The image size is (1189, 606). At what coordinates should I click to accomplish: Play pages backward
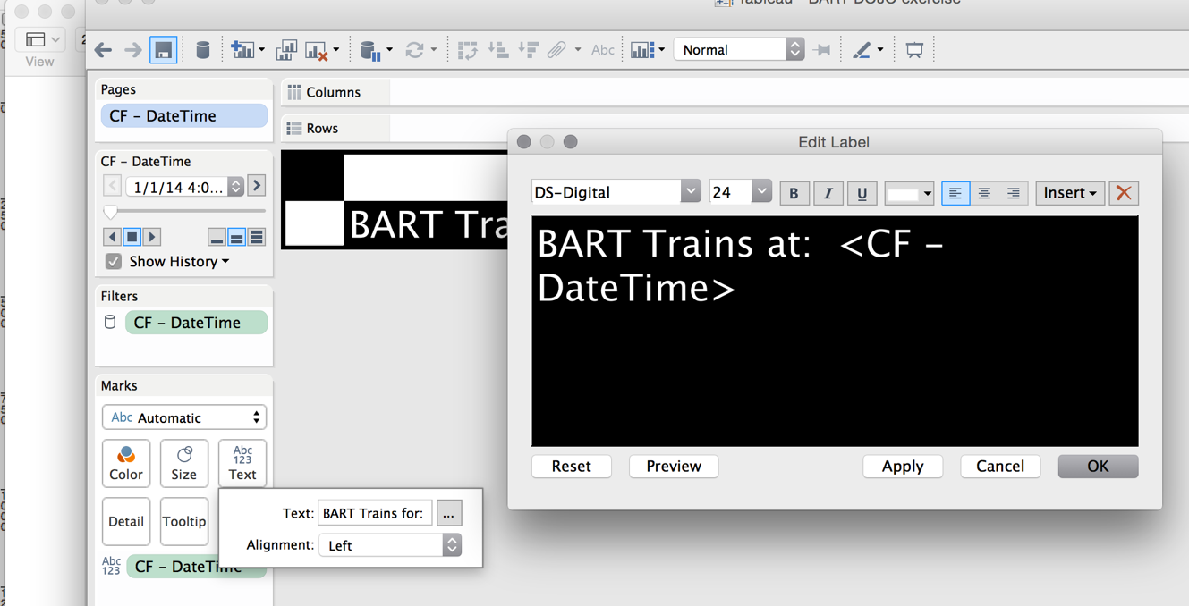point(112,237)
